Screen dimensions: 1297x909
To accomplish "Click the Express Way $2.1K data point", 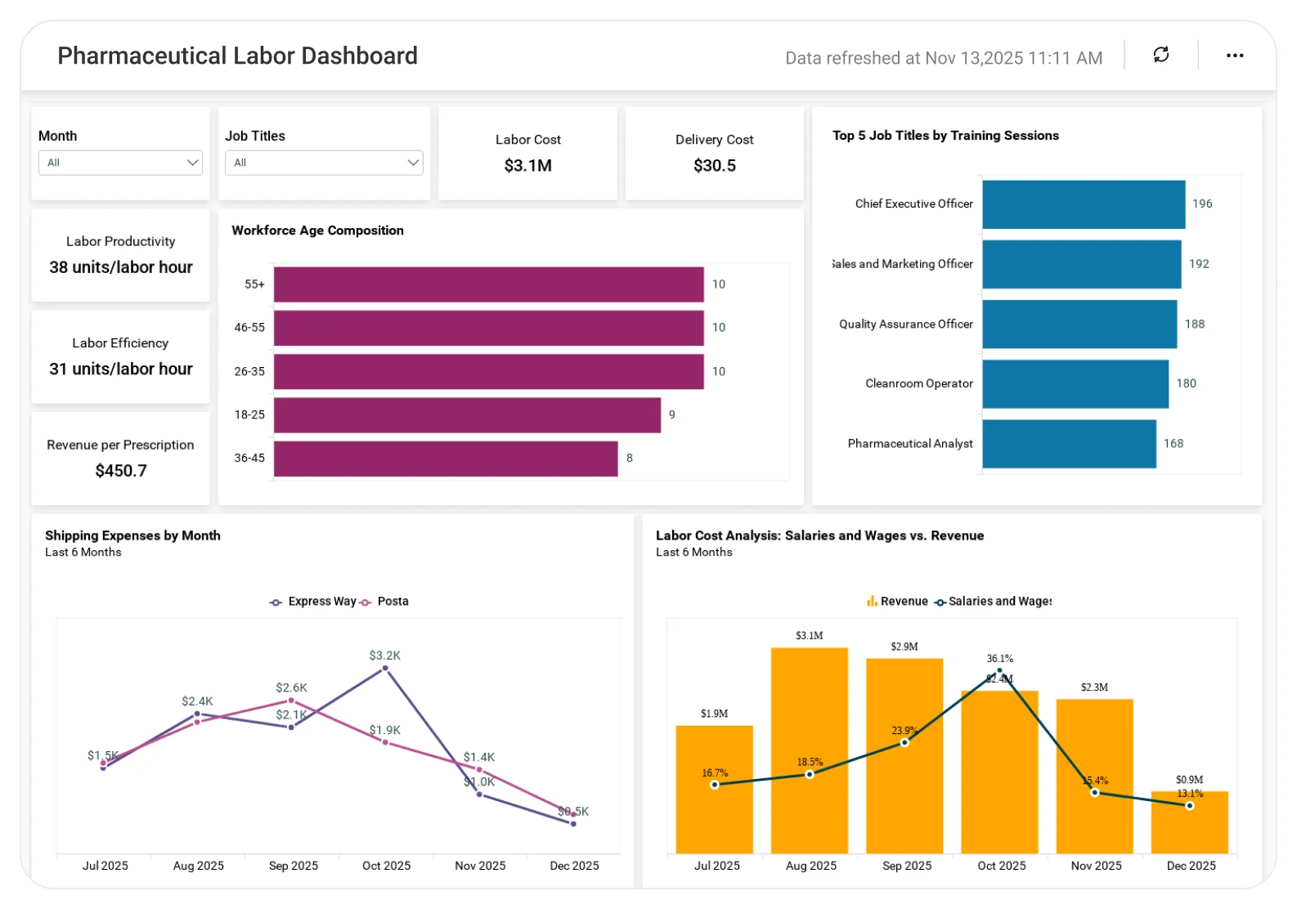I will point(291,728).
